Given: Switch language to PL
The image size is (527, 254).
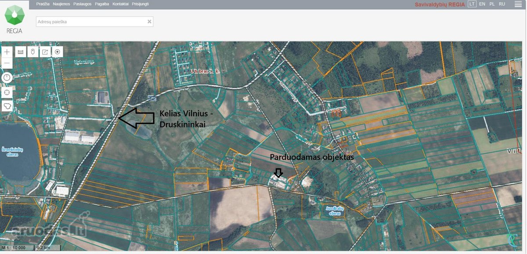Looking at the screenshot, I should [x=492, y=4].
